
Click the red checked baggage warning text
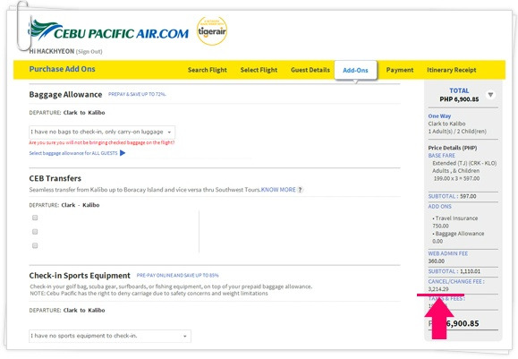tap(102, 142)
